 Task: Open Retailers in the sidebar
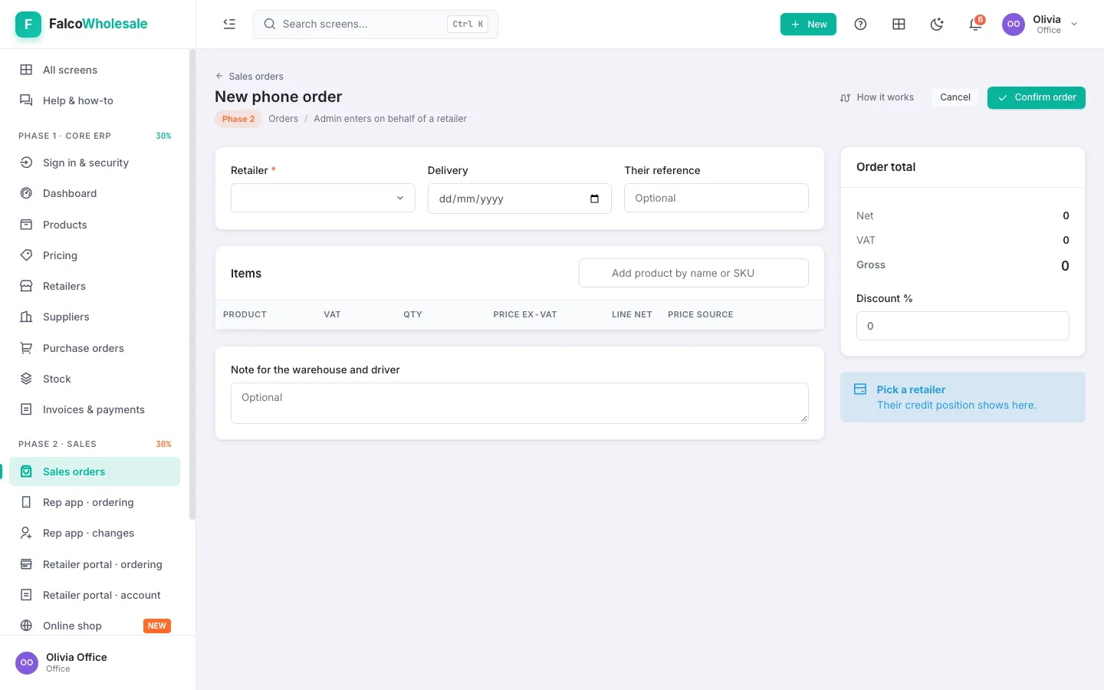(x=95, y=286)
